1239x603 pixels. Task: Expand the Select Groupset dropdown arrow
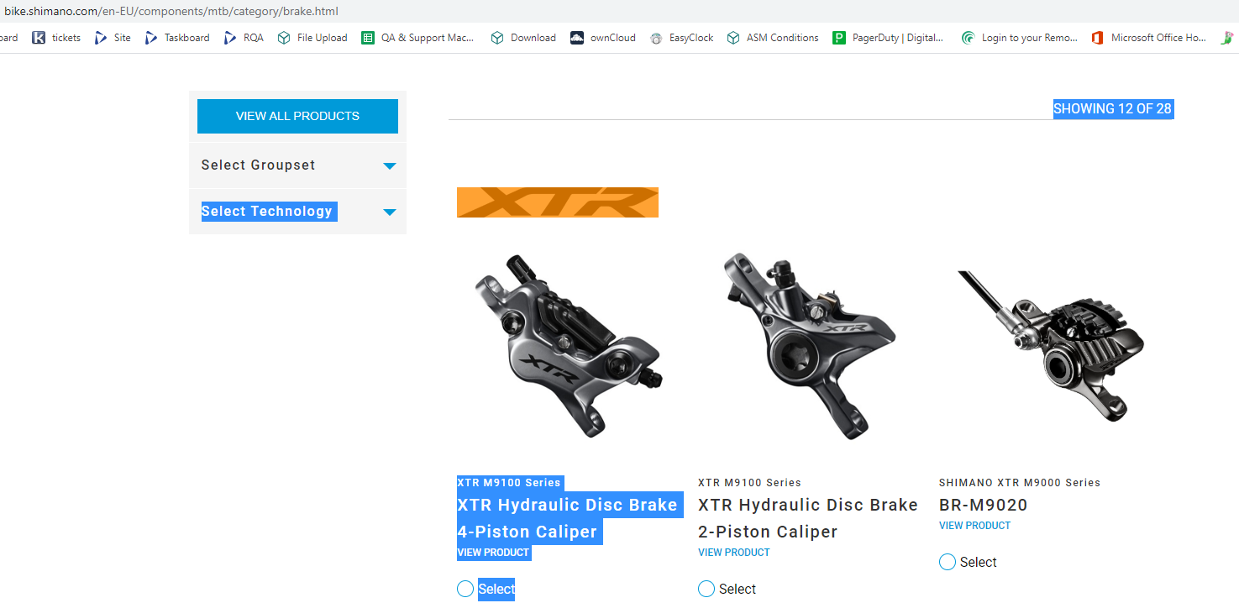(390, 166)
